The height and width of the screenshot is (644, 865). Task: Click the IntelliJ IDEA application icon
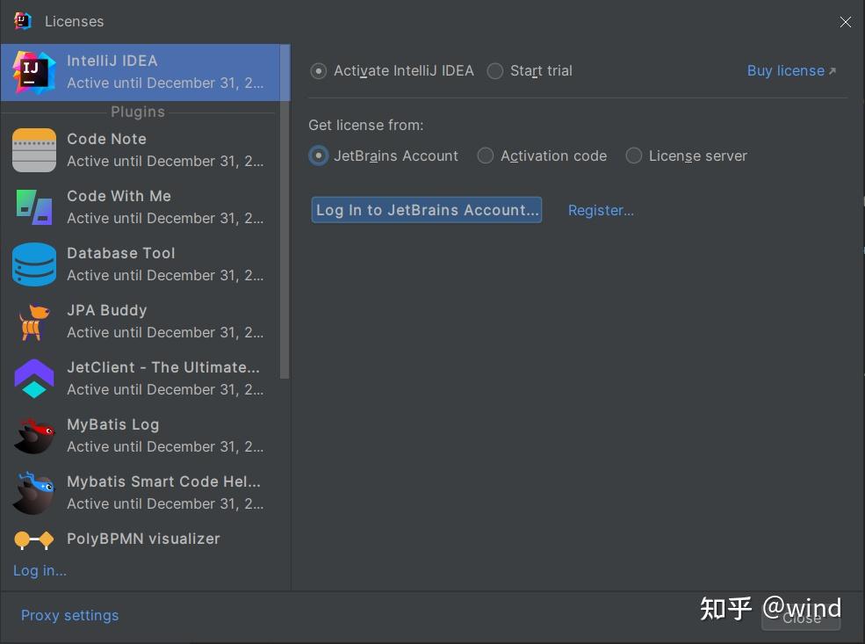pos(33,71)
